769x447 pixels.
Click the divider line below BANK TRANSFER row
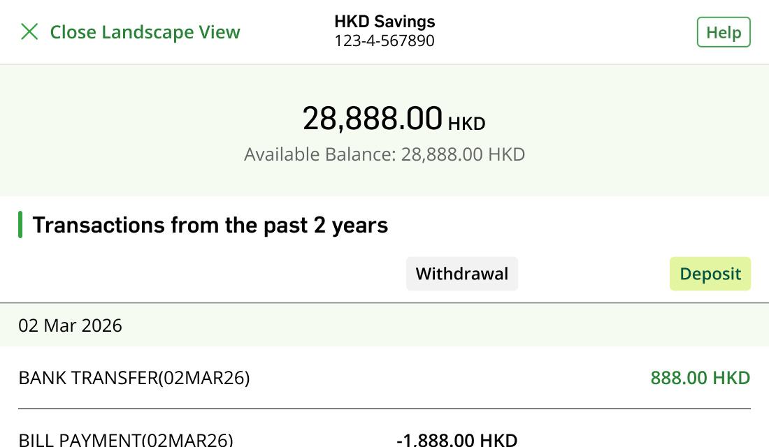click(x=384, y=409)
